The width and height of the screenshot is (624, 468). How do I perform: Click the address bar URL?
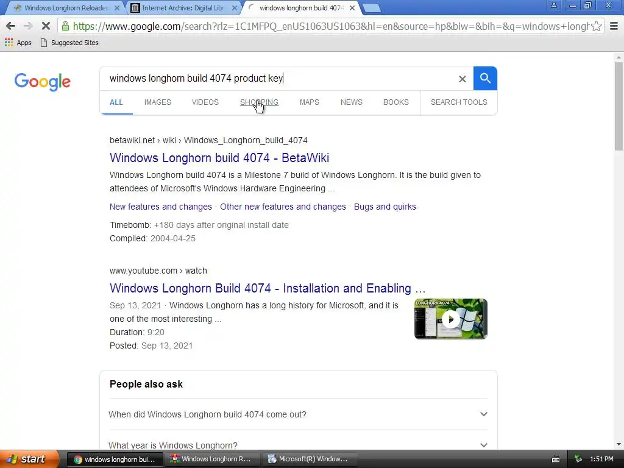(x=330, y=26)
